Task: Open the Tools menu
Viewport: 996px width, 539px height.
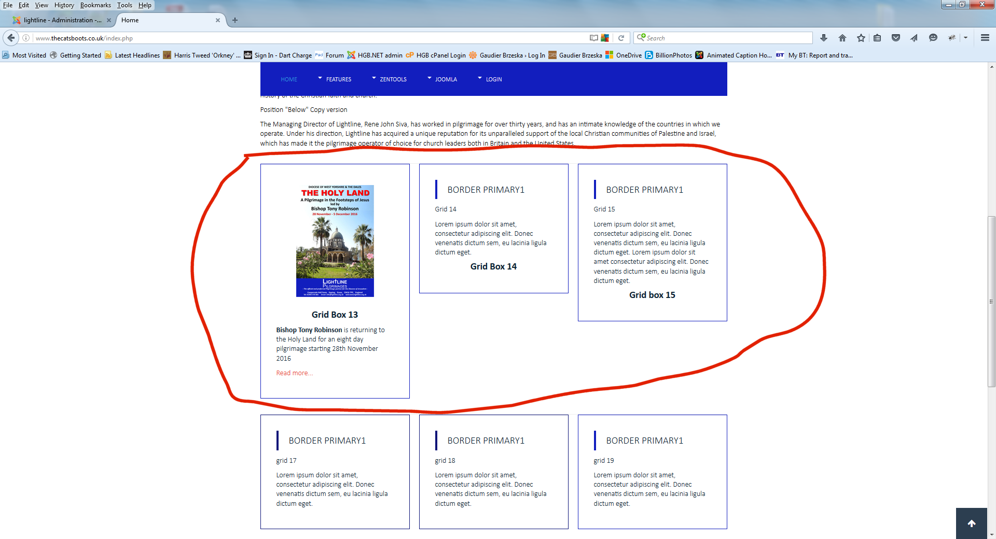Action: [125, 5]
